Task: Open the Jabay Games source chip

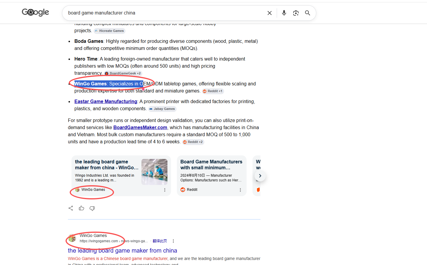Action: 162,109
